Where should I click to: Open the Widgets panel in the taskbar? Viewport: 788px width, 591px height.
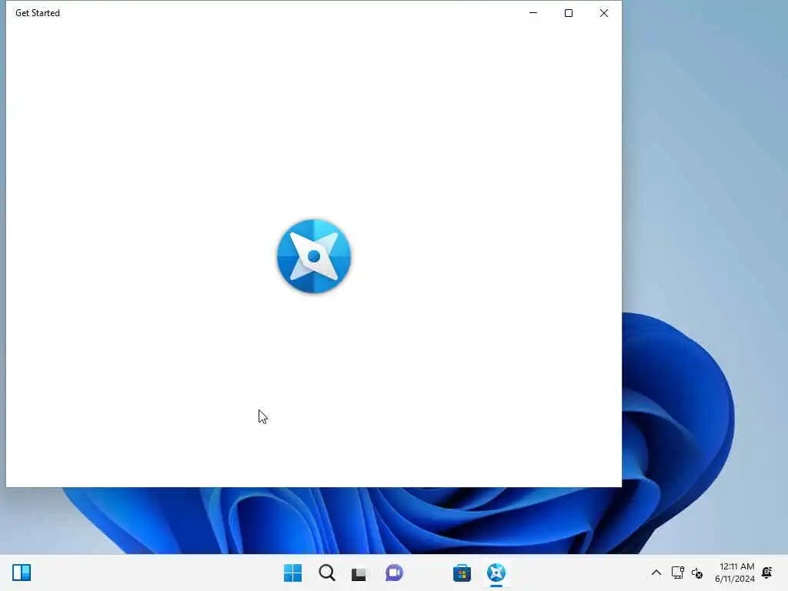coord(22,573)
